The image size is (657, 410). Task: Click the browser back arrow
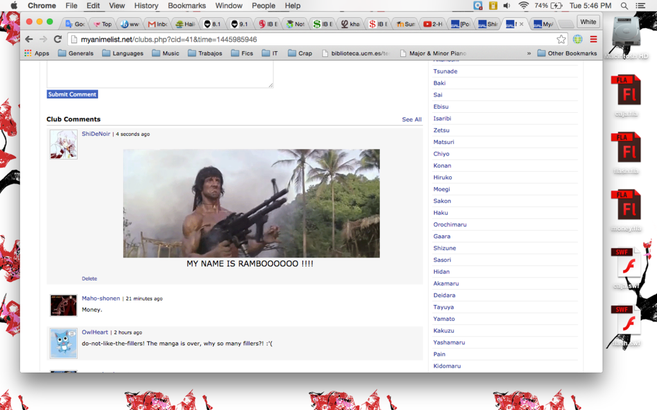[29, 39]
